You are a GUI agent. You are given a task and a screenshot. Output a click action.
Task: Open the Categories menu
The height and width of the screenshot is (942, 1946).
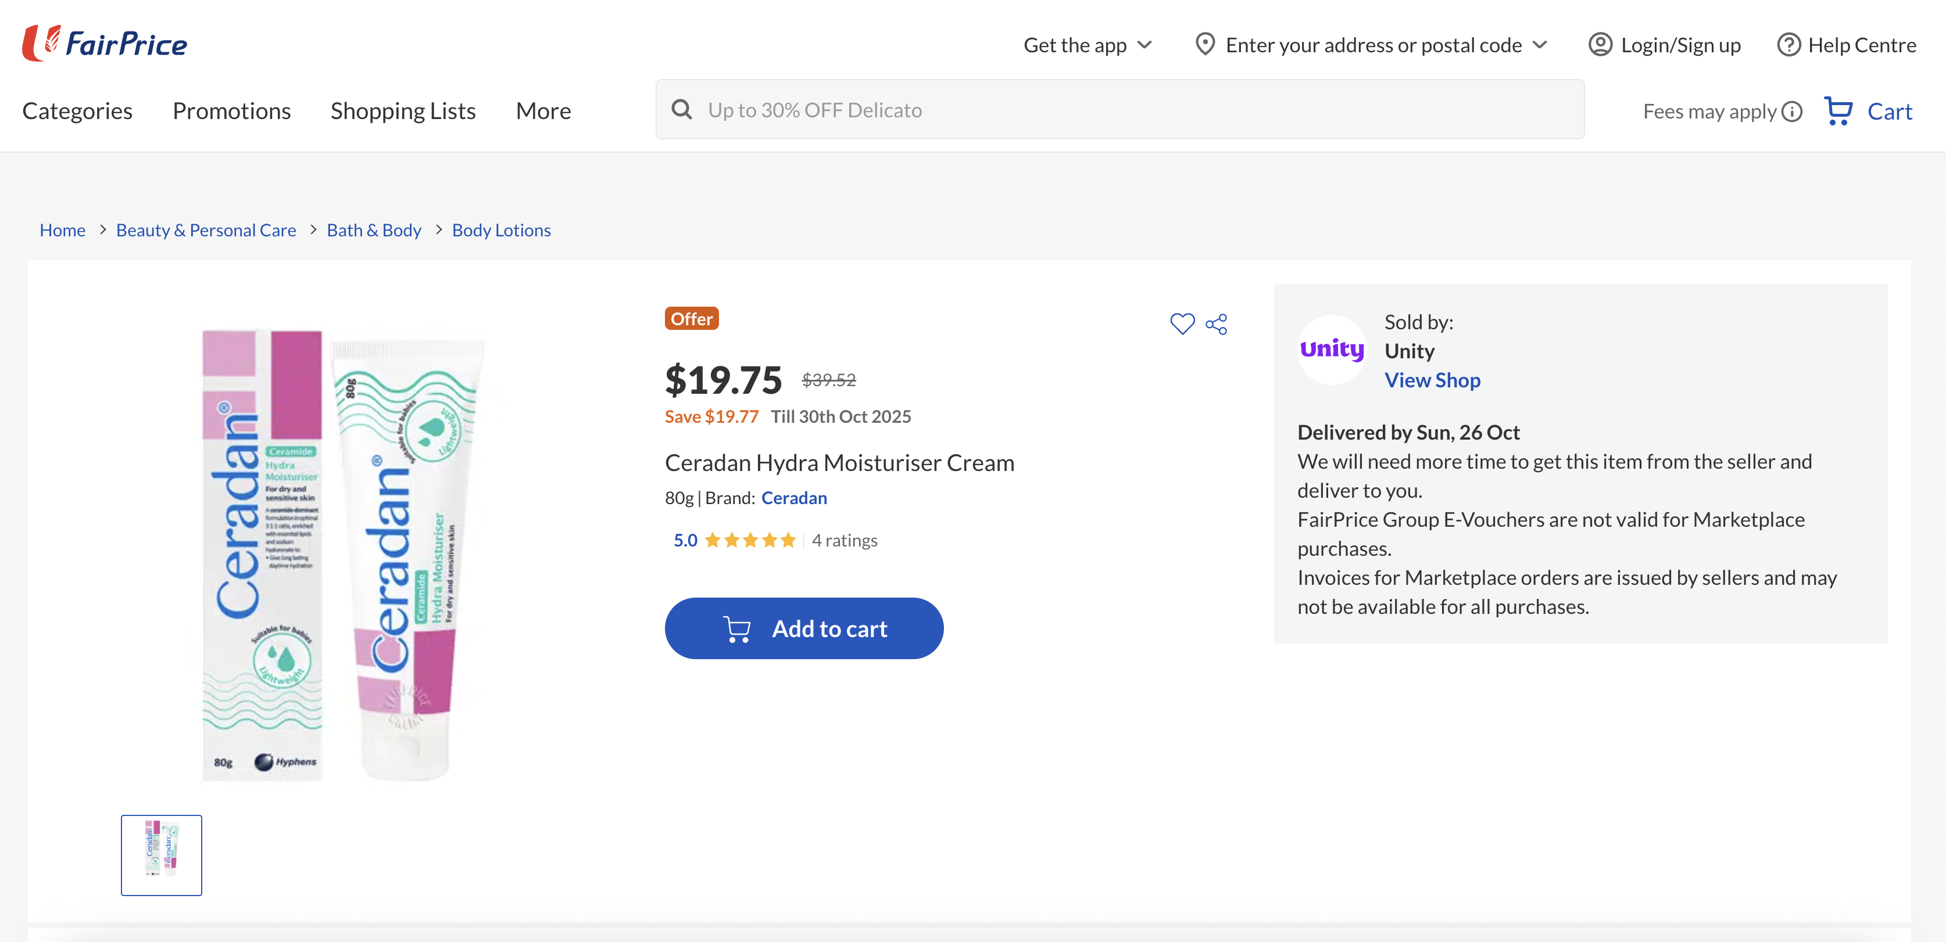77,111
